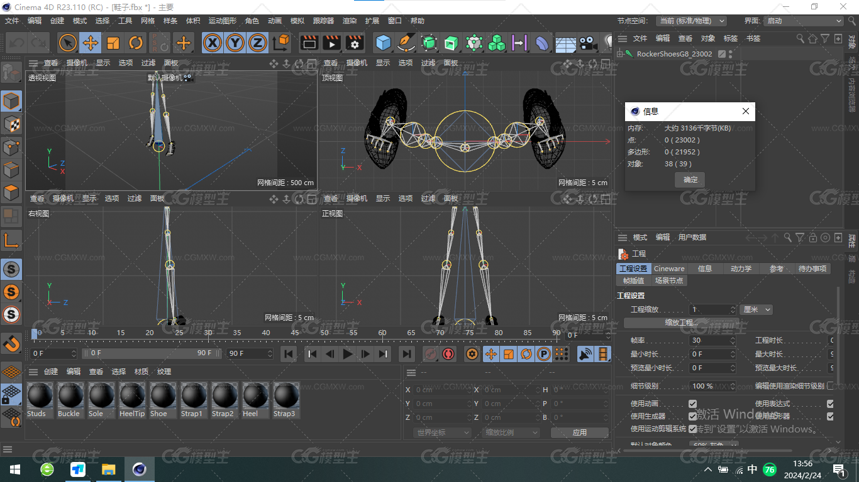Open the 缩放比例 dropdown

(x=511, y=432)
